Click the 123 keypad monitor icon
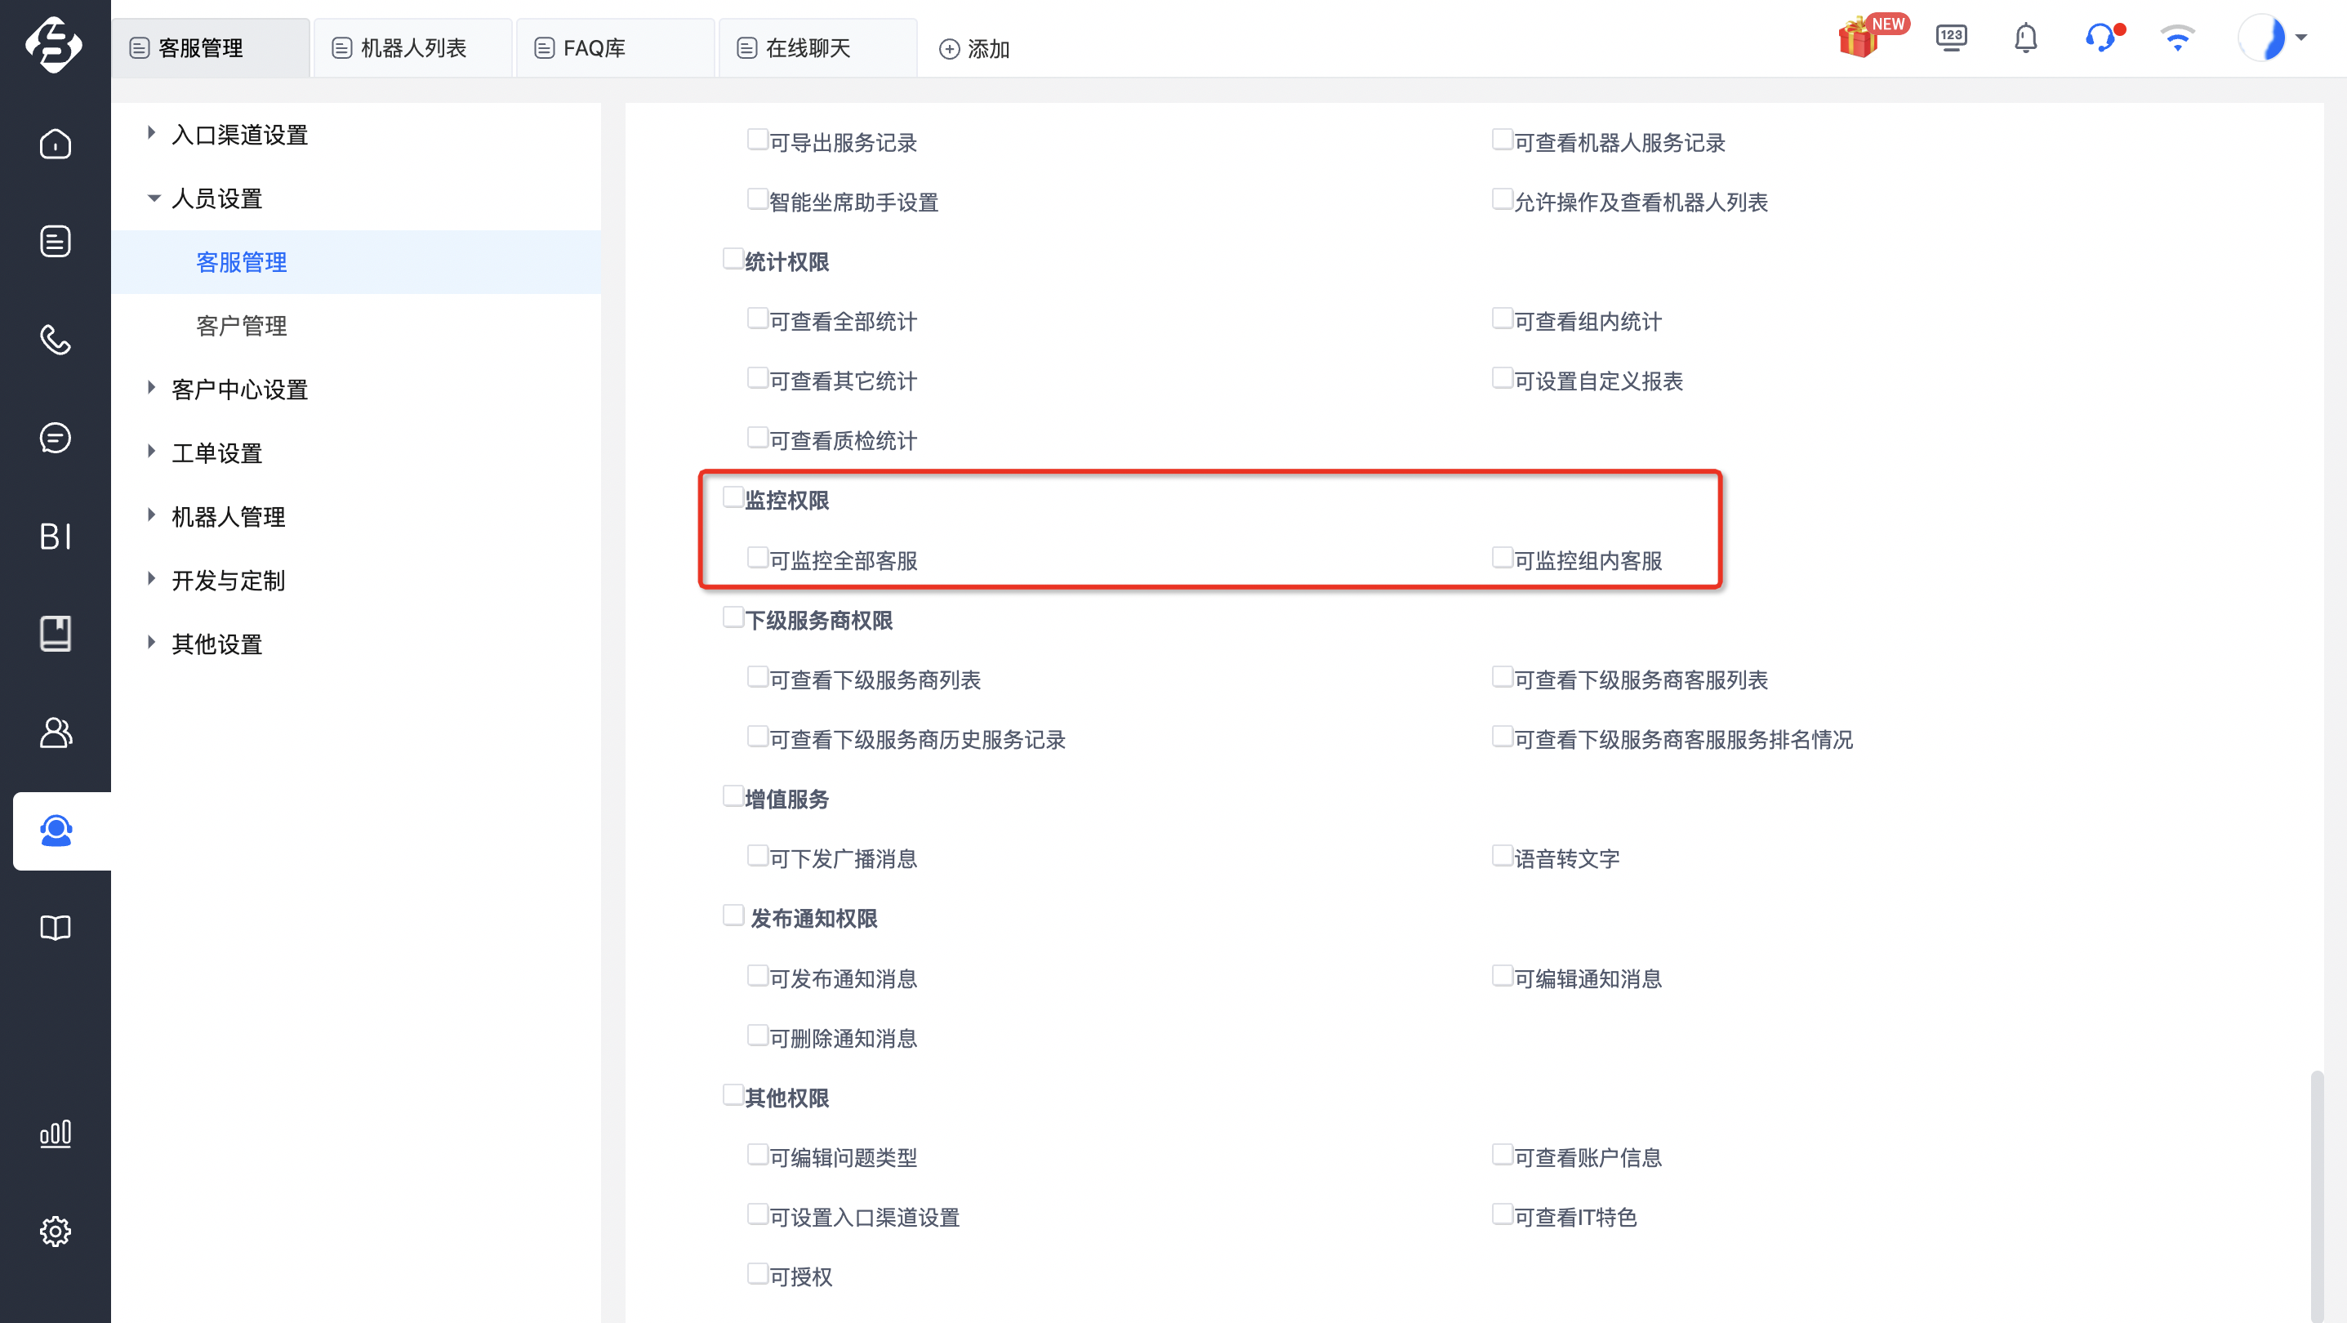 point(1951,38)
